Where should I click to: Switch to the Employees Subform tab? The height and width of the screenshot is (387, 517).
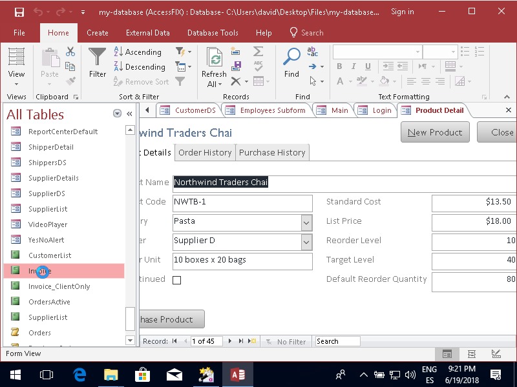(266, 110)
